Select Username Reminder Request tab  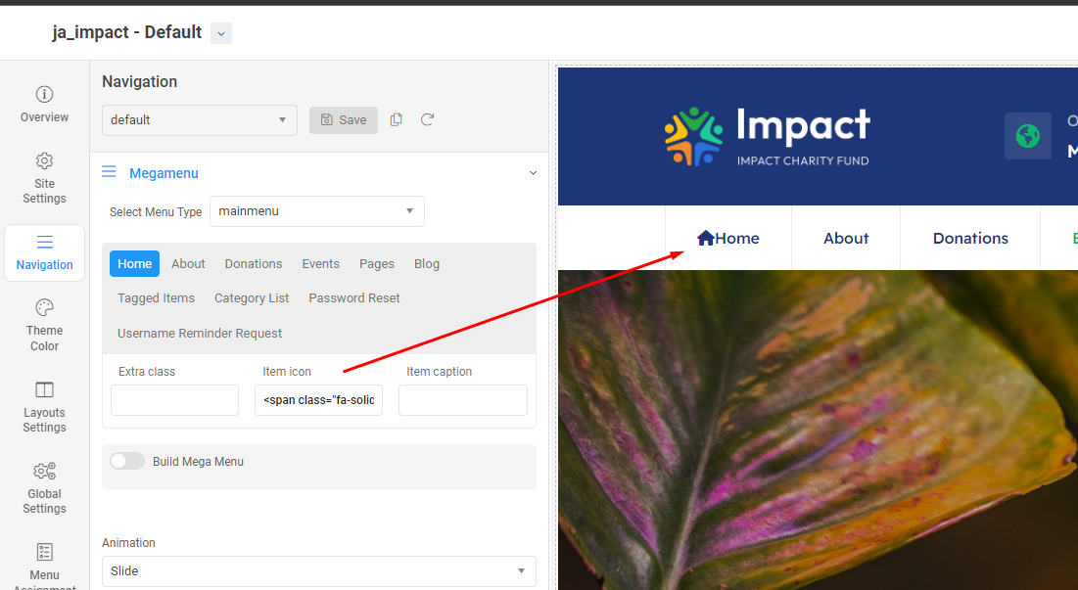[200, 333]
